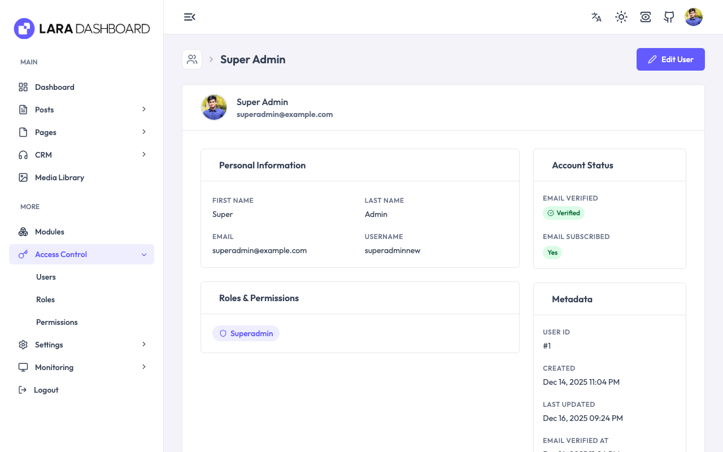
Task: Click the Super Admin breadcrumb title
Action: (252, 59)
